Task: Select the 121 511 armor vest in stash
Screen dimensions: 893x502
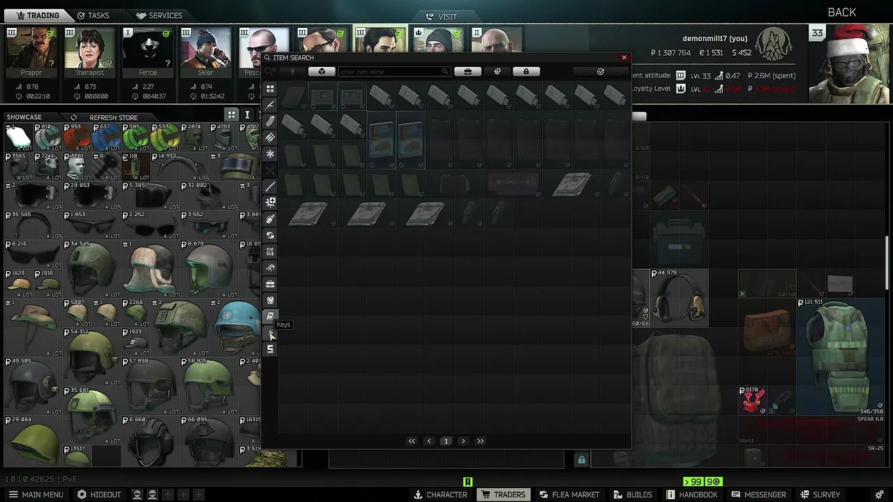Action: [841, 357]
